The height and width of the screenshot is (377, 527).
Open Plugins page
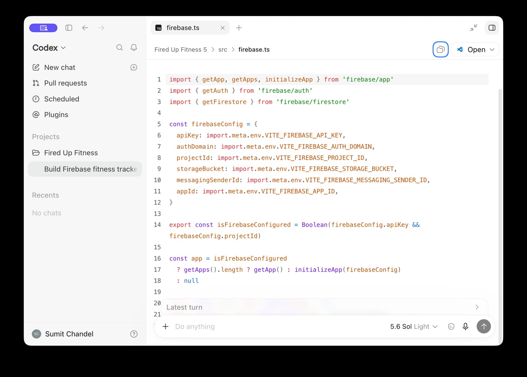(50, 115)
